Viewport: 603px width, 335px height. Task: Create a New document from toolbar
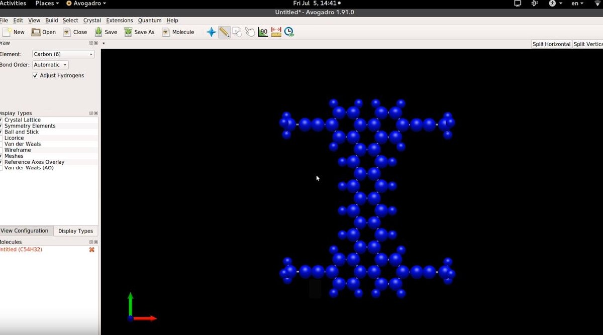14,32
